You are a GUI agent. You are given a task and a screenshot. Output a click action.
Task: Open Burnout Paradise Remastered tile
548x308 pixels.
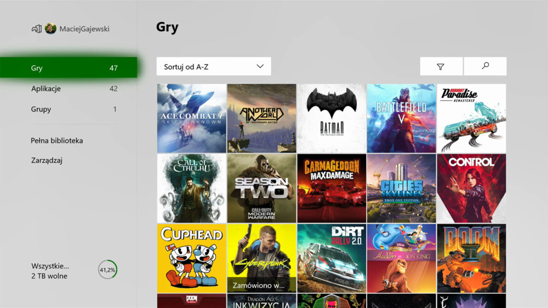click(471, 118)
